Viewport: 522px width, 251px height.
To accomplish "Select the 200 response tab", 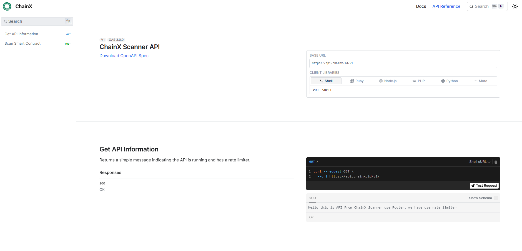I will 312,198.
